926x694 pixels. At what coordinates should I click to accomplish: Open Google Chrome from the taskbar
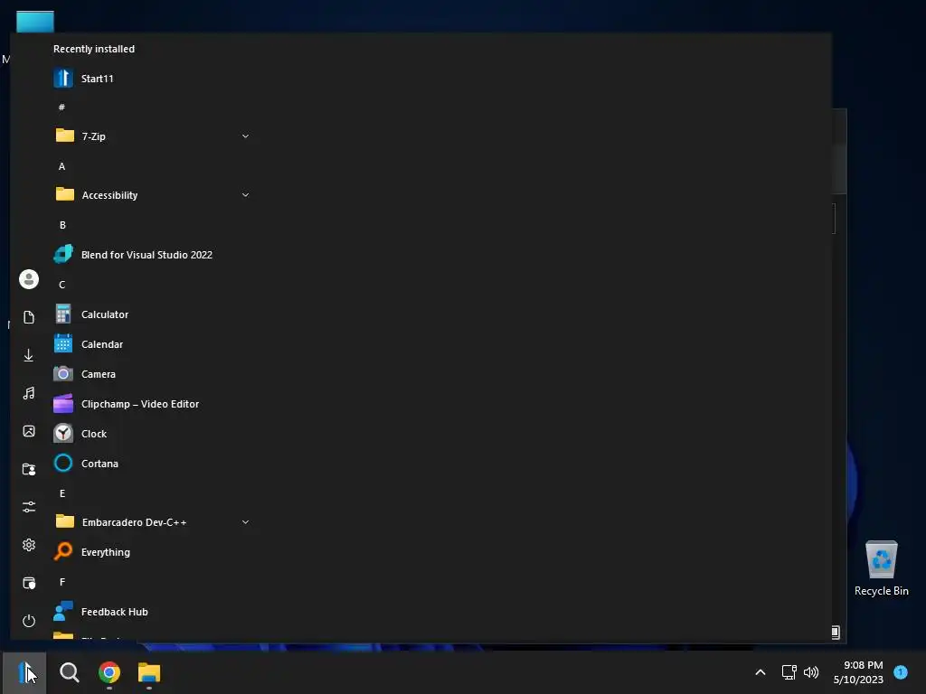109,672
